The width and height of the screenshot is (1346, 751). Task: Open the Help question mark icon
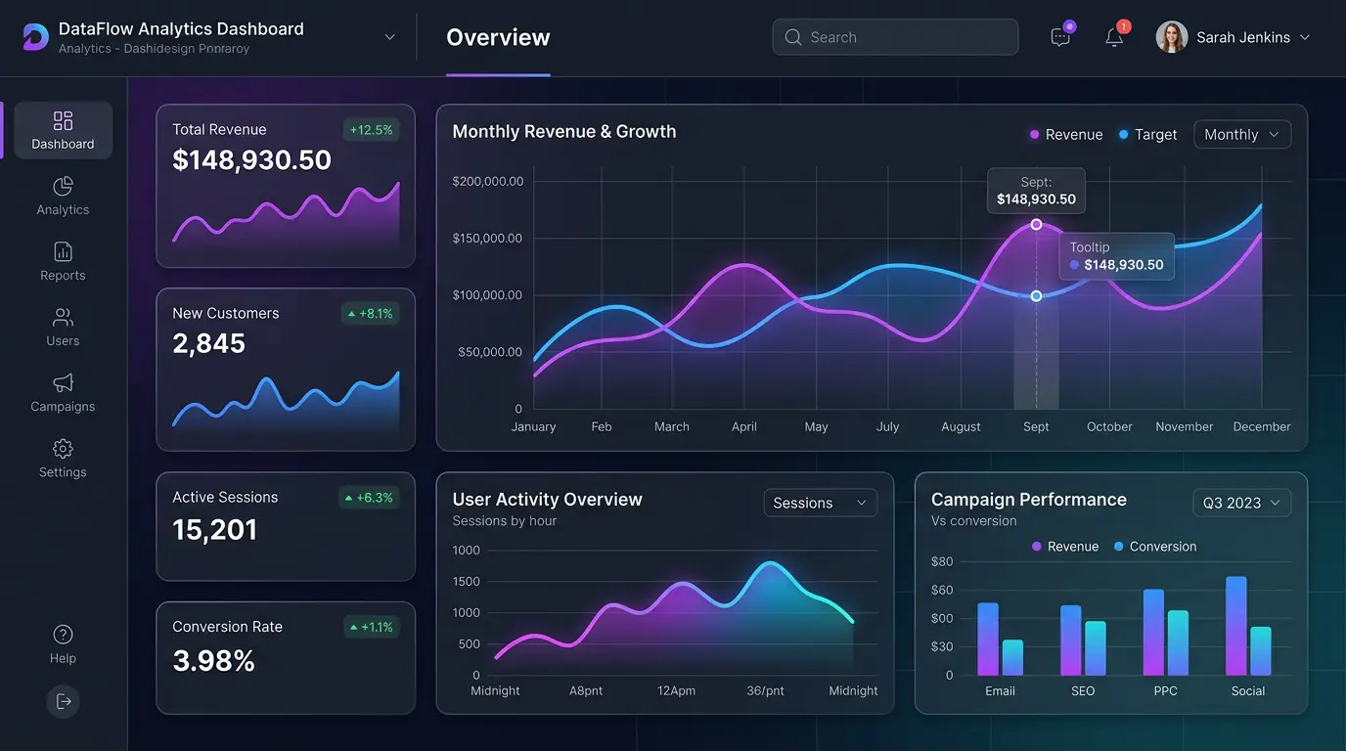(63, 634)
